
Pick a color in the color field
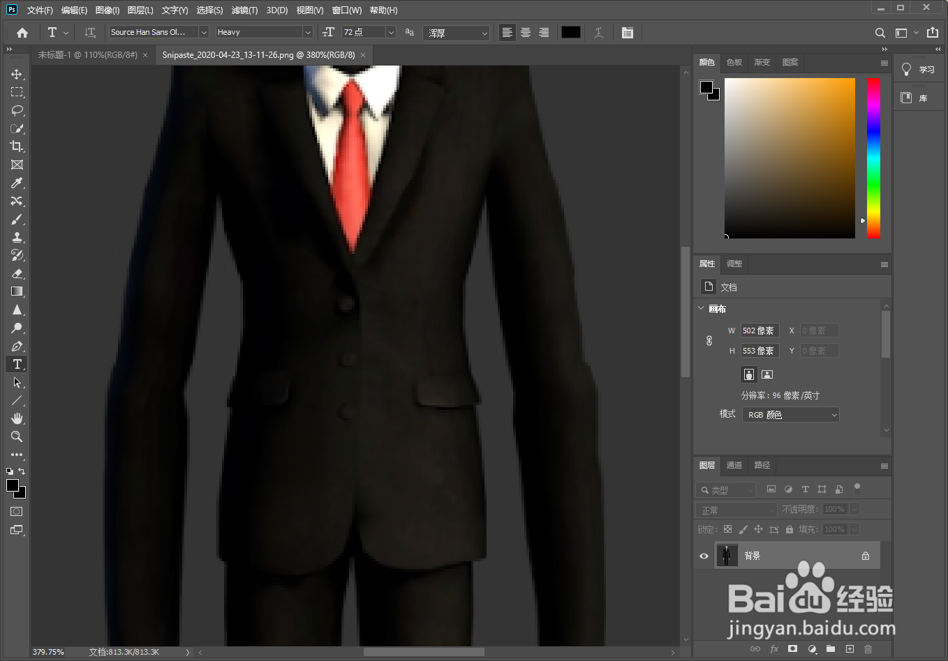790,158
